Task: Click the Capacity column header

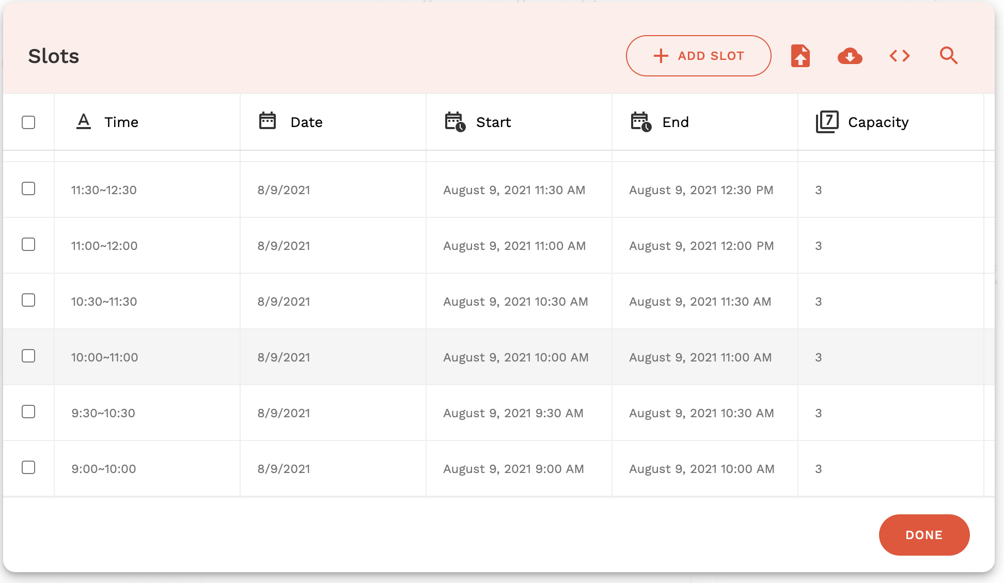Action: pos(878,122)
